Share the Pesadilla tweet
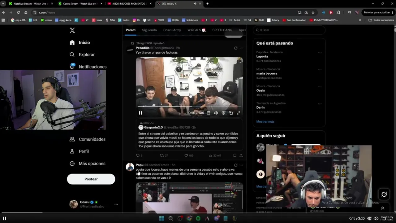This screenshot has width=396, height=223. 241,155
